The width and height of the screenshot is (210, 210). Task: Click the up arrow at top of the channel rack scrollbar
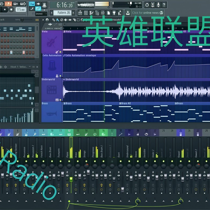(37, 24)
